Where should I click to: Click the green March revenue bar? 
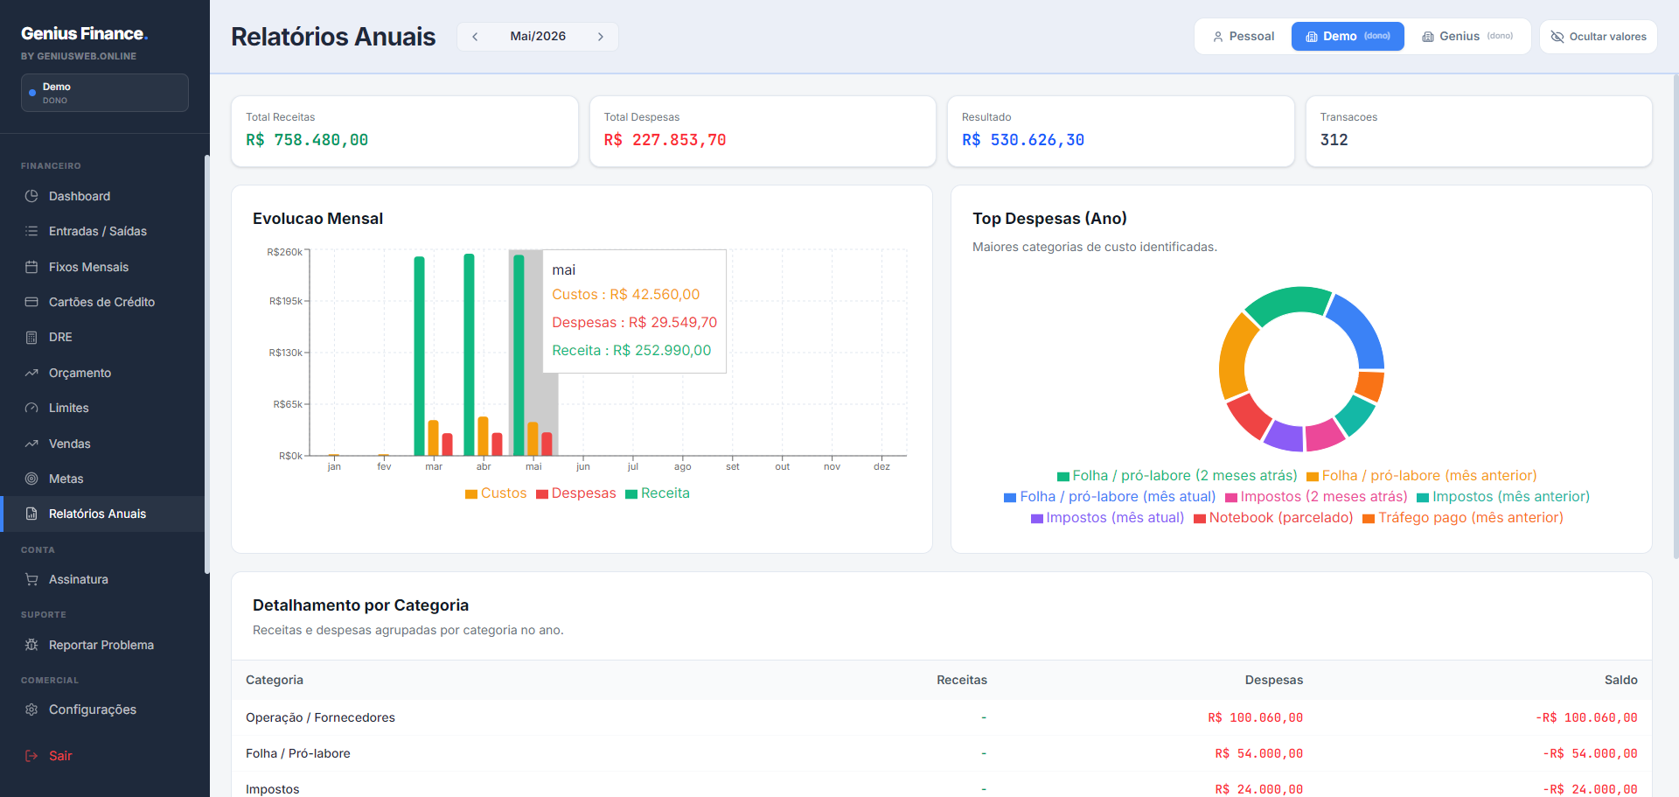(420, 356)
